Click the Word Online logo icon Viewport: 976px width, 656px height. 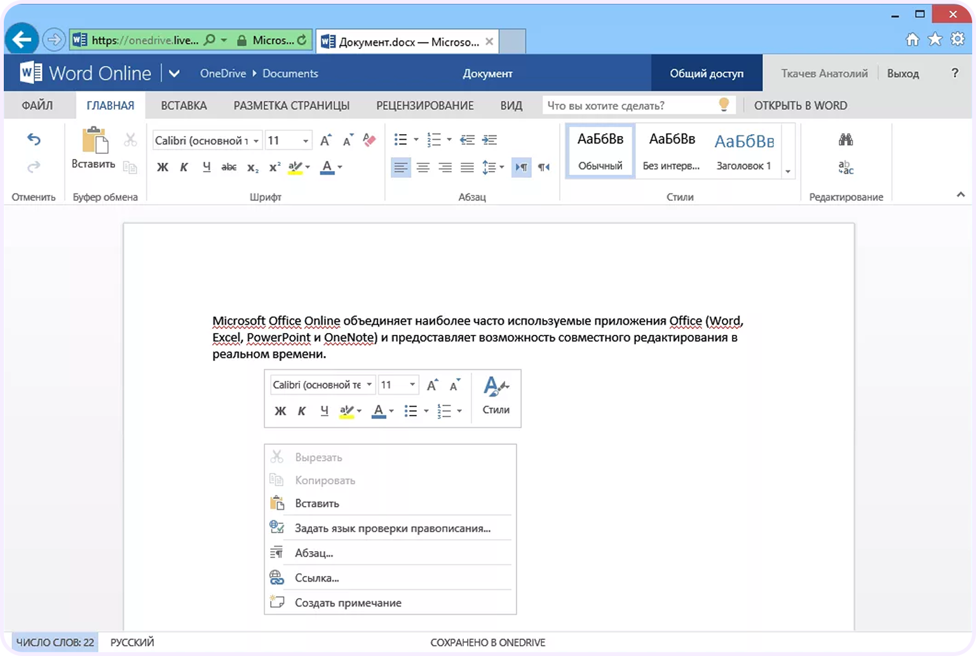30,73
